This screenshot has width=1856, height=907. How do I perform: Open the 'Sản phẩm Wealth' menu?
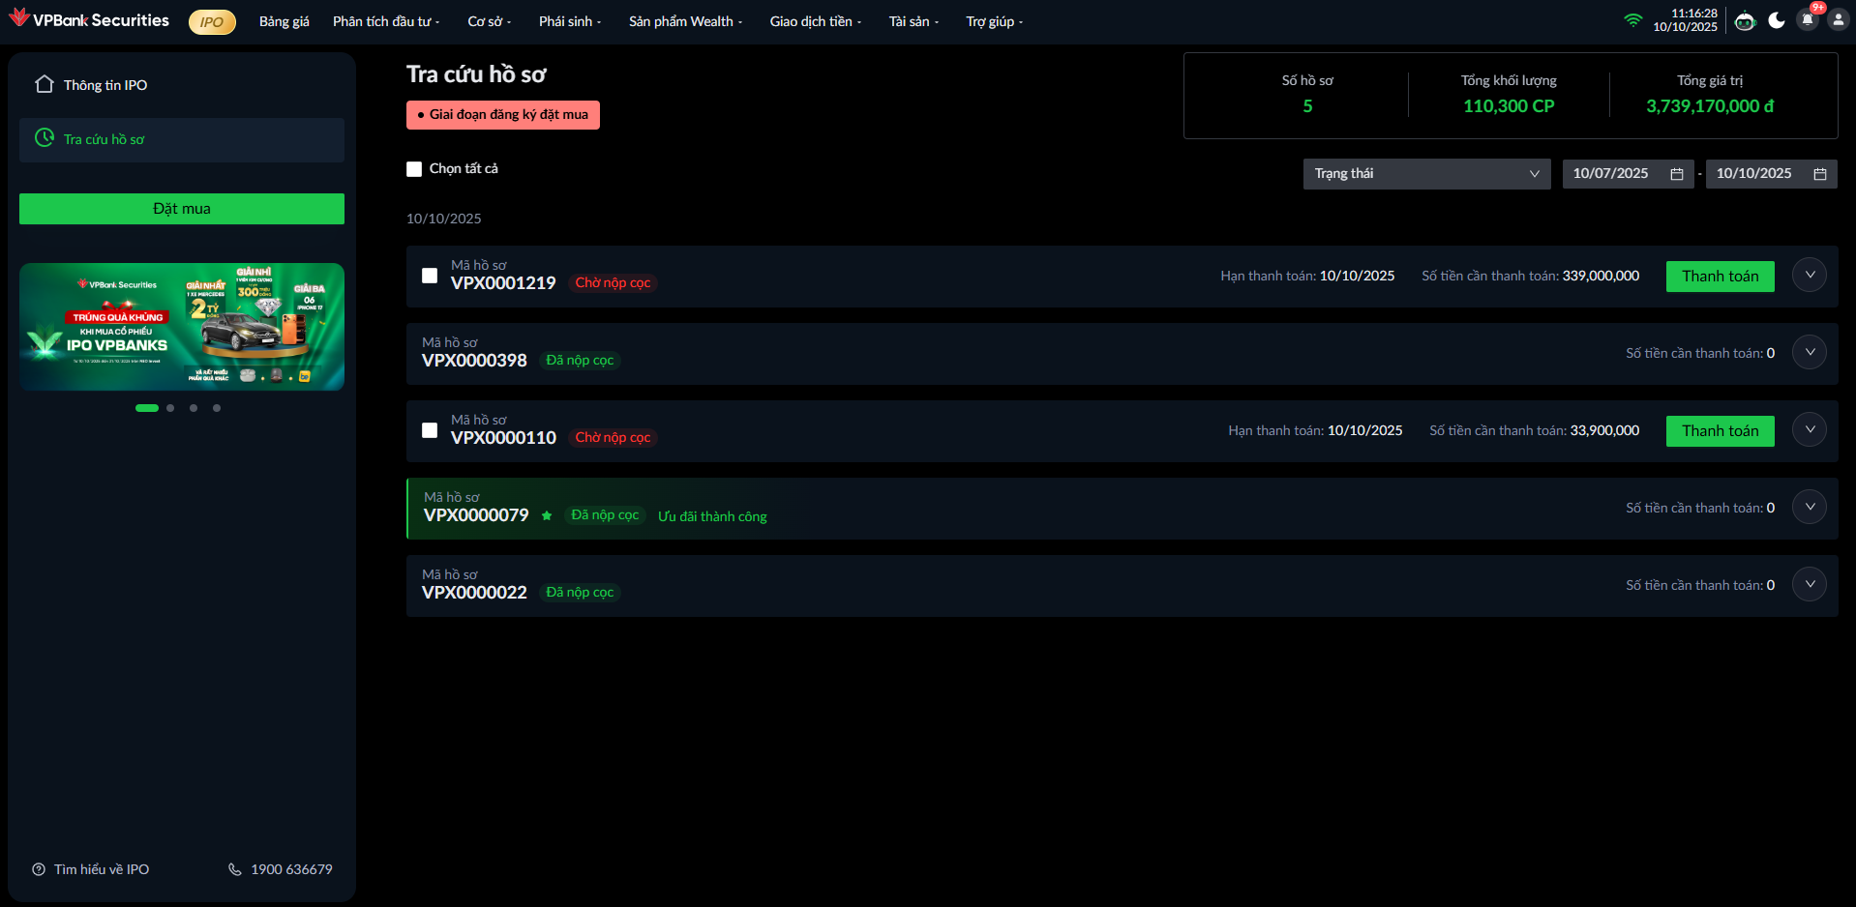tap(685, 21)
